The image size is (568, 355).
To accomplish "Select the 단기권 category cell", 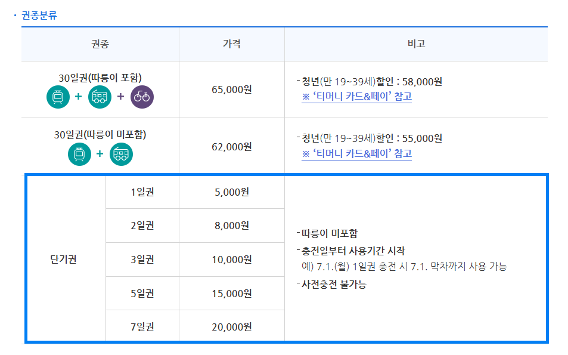I will pyautogui.click(x=64, y=260).
